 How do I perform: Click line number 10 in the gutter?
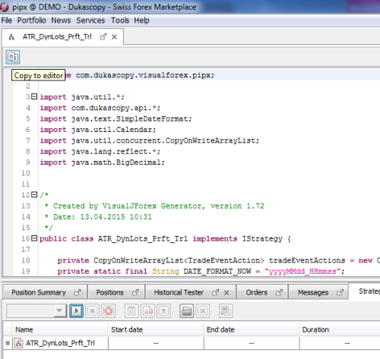click(x=26, y=173)
